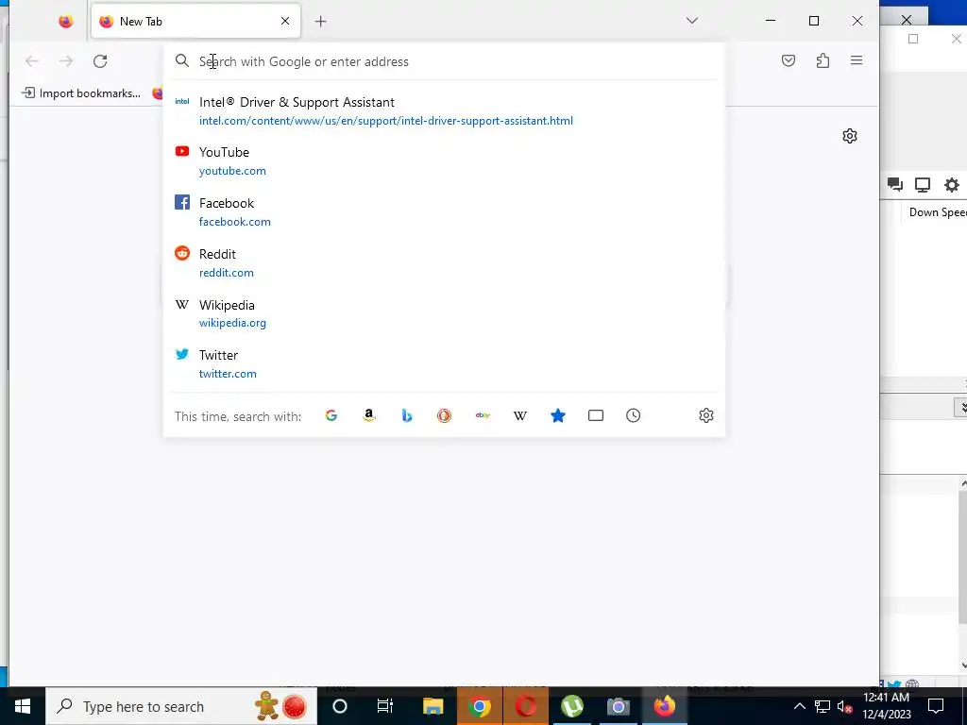
Task: Click the taskbar search box
Action: click(181, 706)
